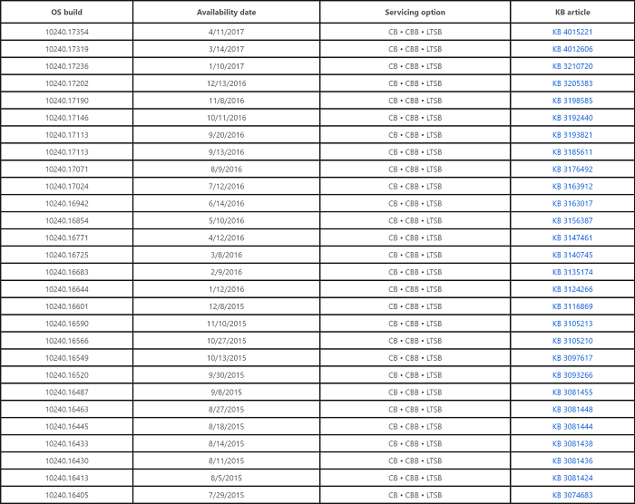Select OS build cell 10240.17354
Image resolution: width=635 pixels, height=504 pixels.
click(67, 32)
